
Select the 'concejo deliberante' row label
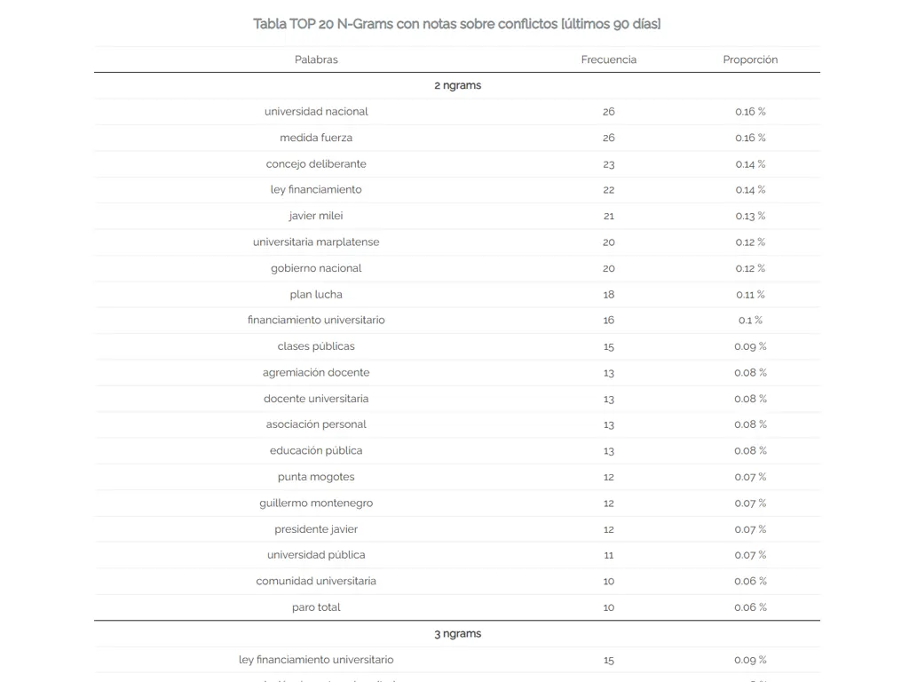(x=316, y=164)
